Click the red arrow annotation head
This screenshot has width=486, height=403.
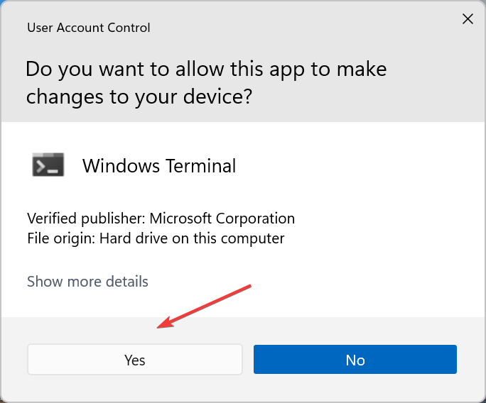click(161, 326)
